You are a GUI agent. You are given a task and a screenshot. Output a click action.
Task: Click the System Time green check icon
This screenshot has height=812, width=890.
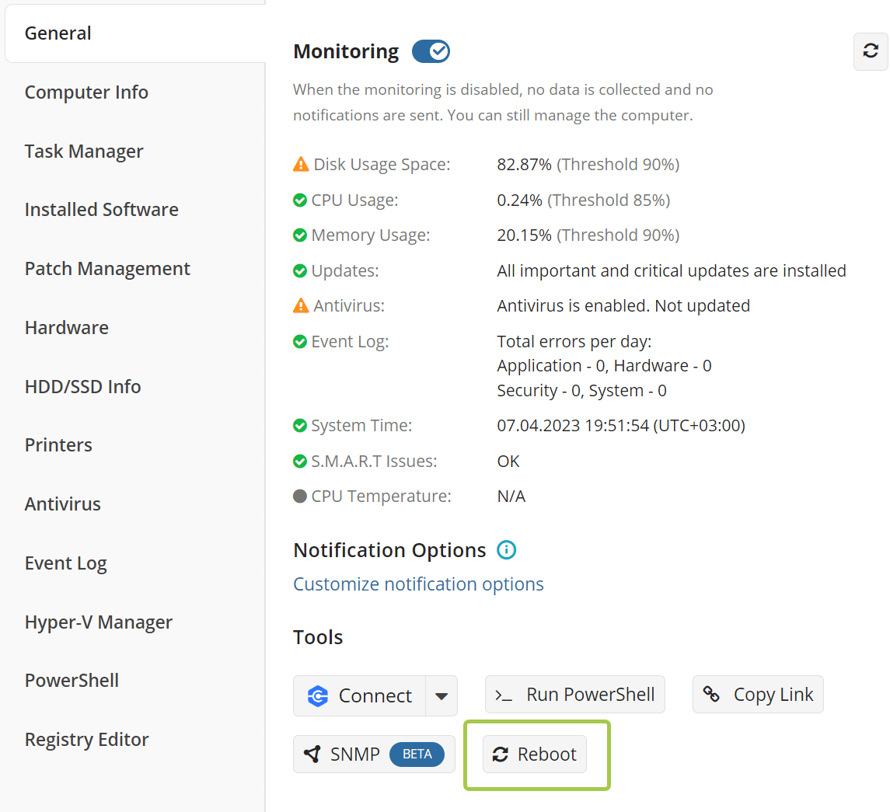(x=300, y=425)
